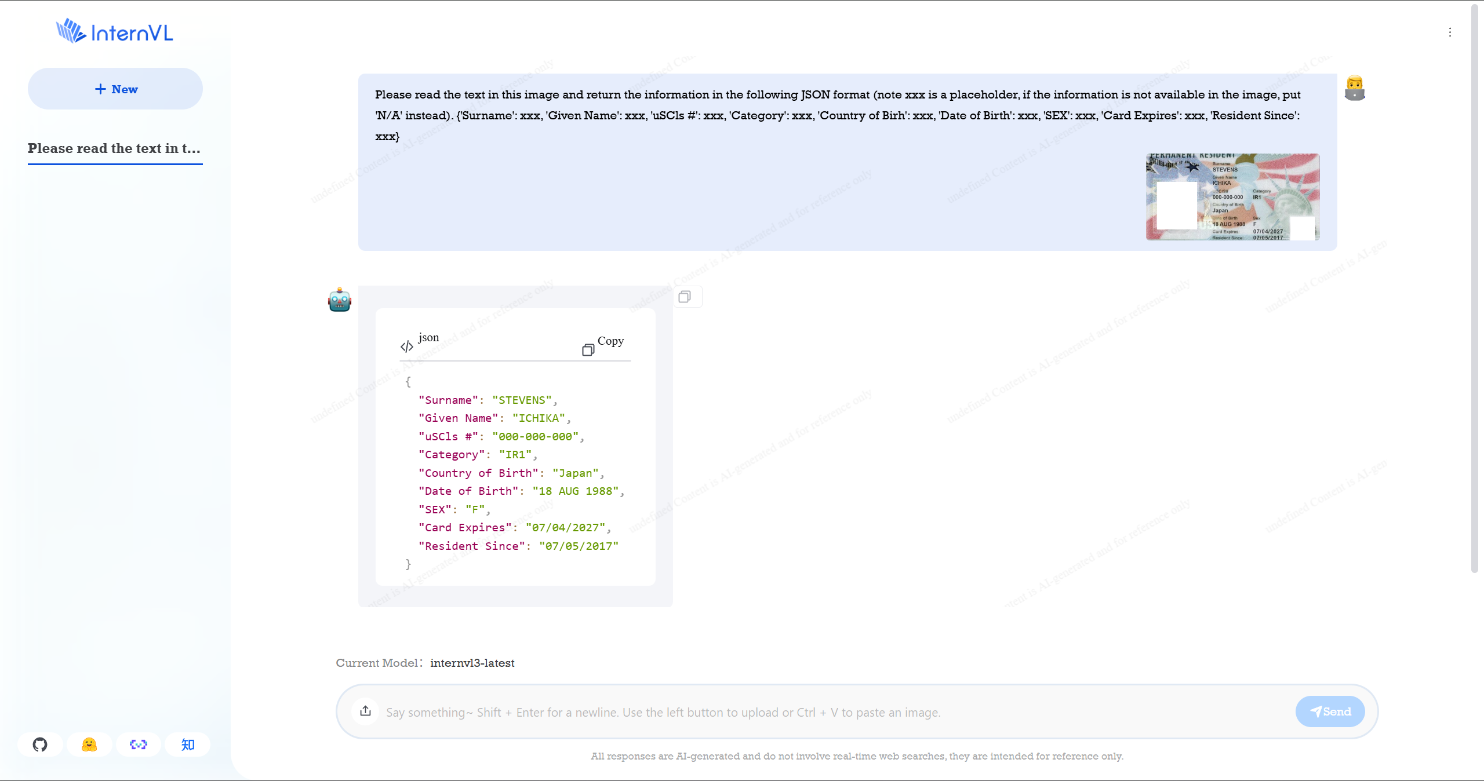The width and height of the screenshot is (1484, 781).
Task: Open the uploaded green card thumbnail
Action: click(x=1232, y=196)
